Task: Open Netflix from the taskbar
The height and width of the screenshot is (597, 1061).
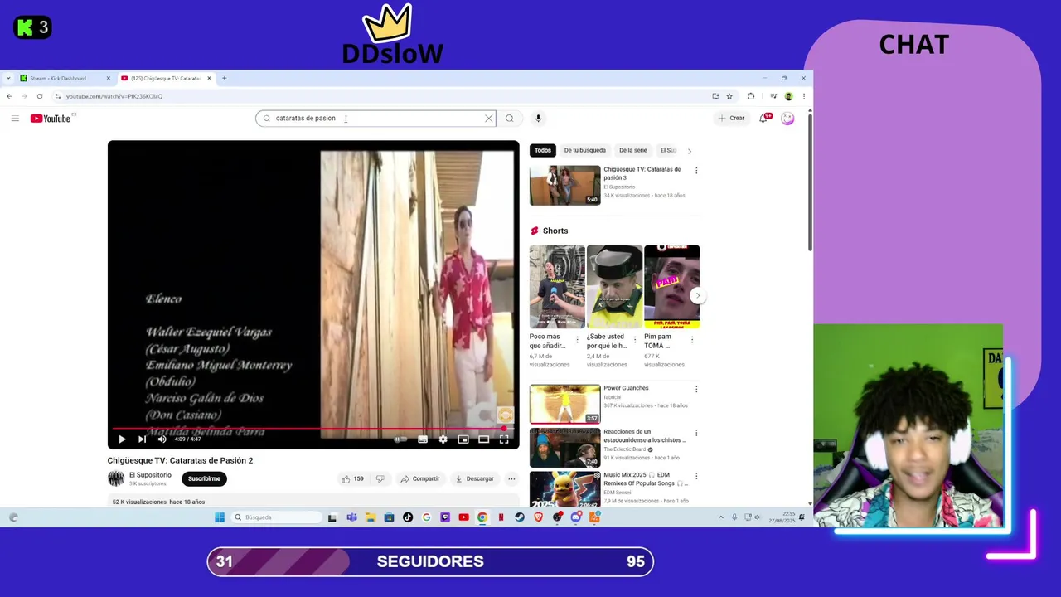Action: point(501,517)
